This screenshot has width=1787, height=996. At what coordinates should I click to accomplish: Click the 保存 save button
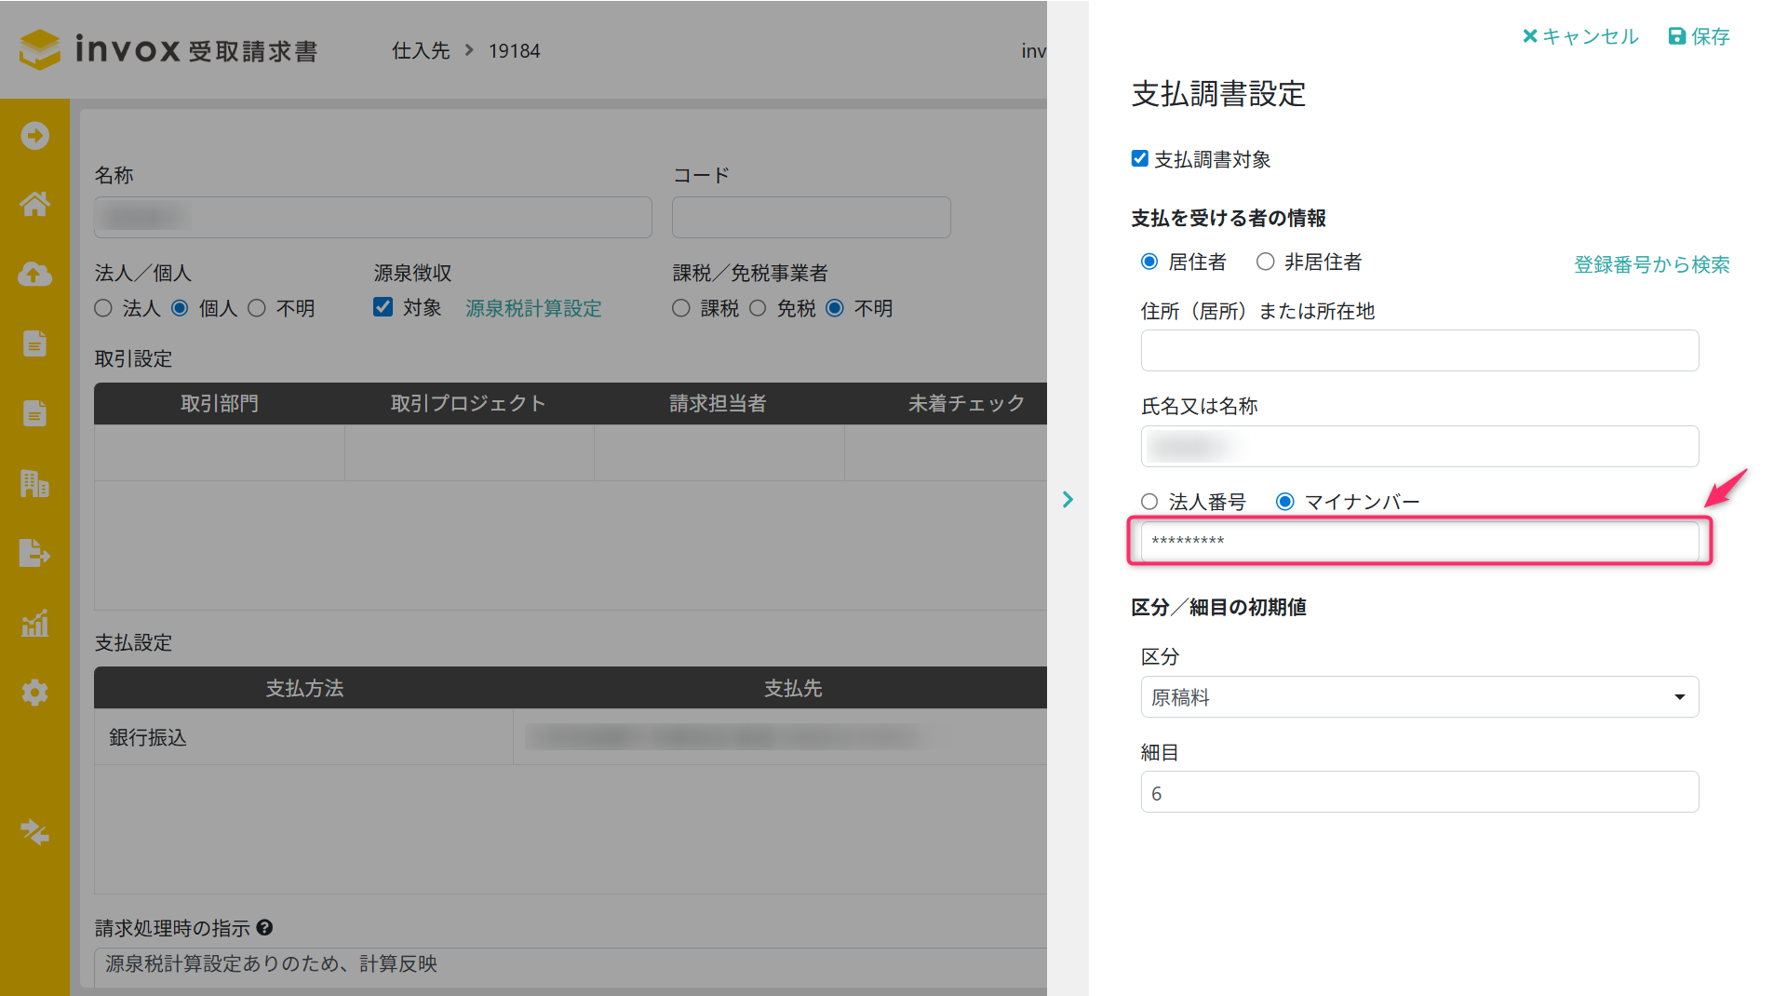tap(1699, 36)
